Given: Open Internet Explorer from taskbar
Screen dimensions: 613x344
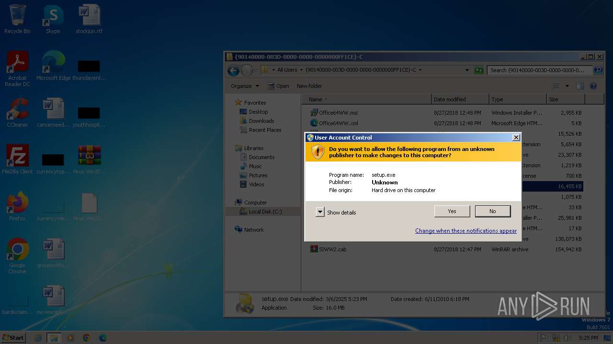Looking at the screenshot, I should (38, 338).
